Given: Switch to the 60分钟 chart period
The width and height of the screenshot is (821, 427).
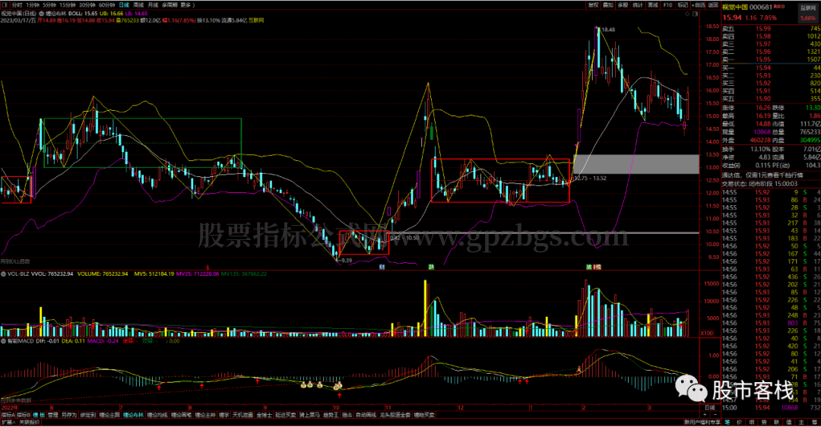Looking at the screenshot, I should coord(107,5).
